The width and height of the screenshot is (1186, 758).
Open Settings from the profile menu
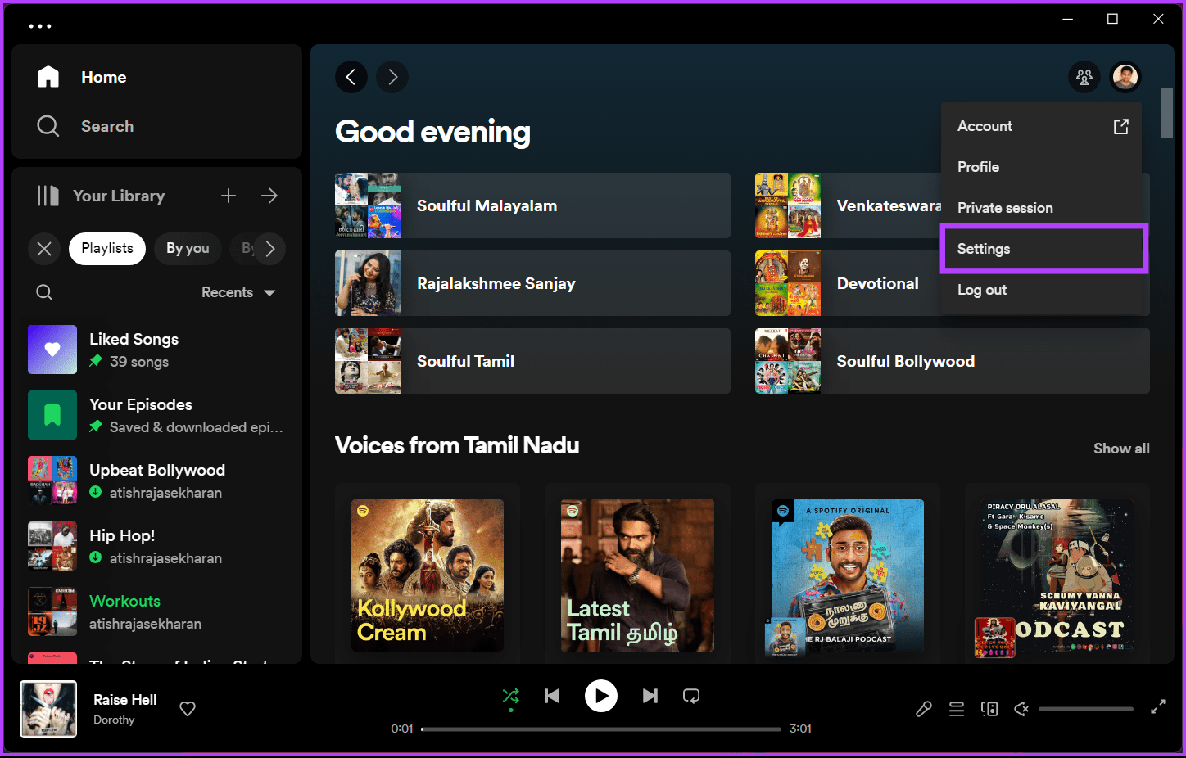coord(1043,249)
